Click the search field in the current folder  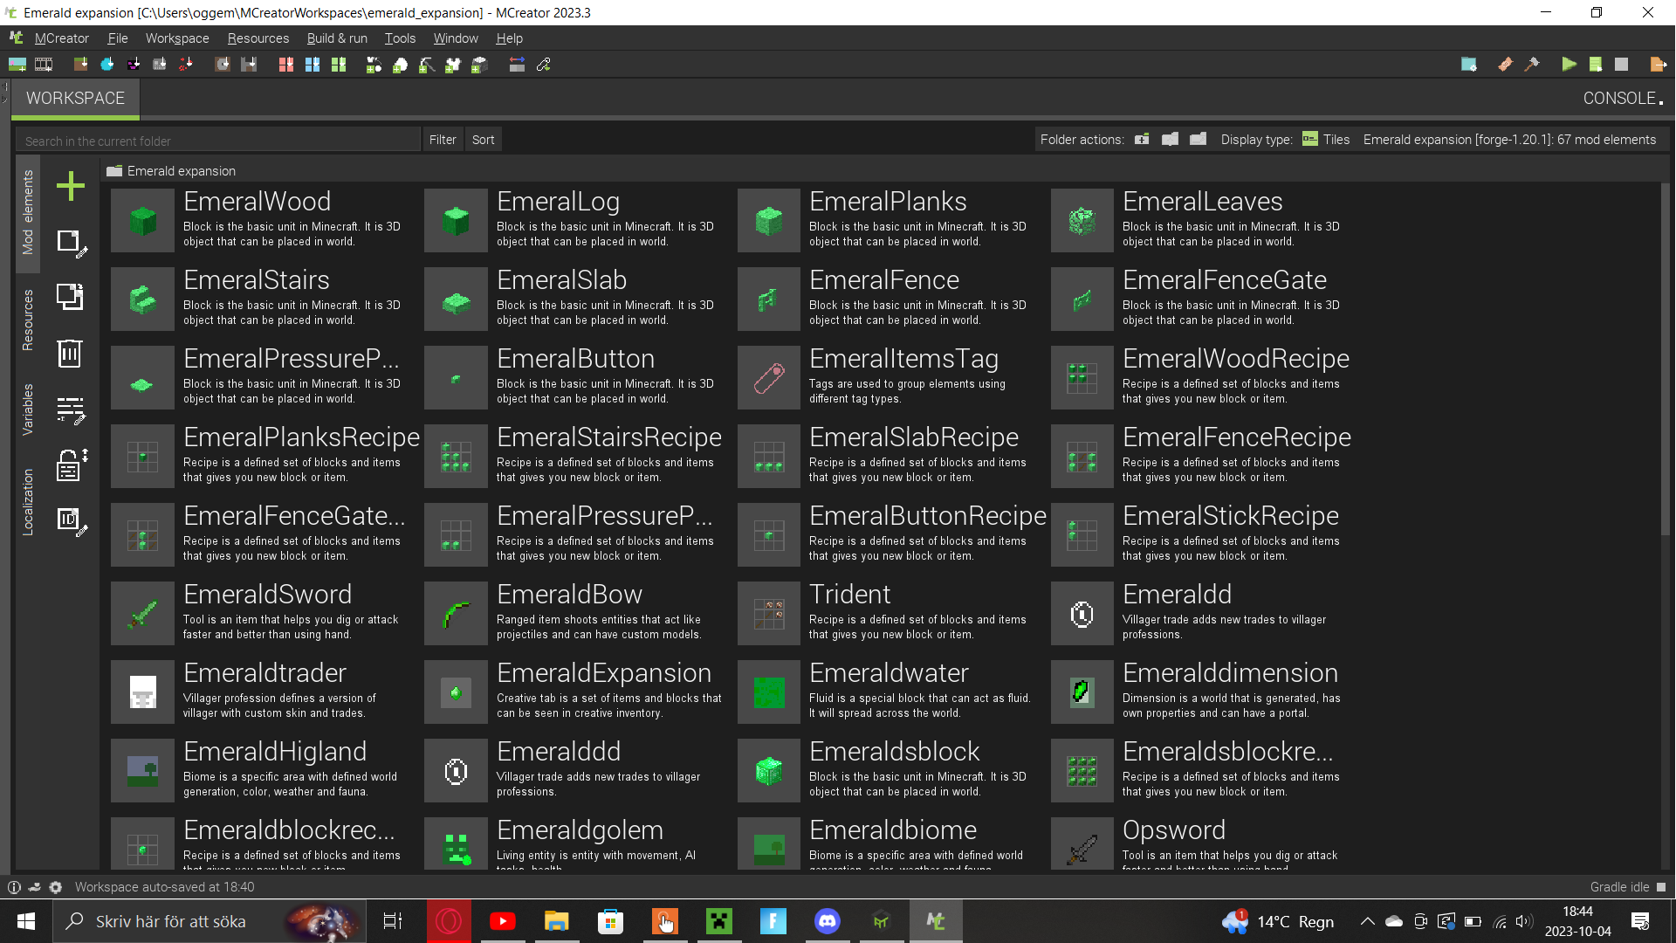pos(218,140)
